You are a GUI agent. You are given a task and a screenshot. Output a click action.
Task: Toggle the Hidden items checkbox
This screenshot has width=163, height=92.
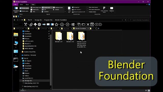click(x=88, y=12)
